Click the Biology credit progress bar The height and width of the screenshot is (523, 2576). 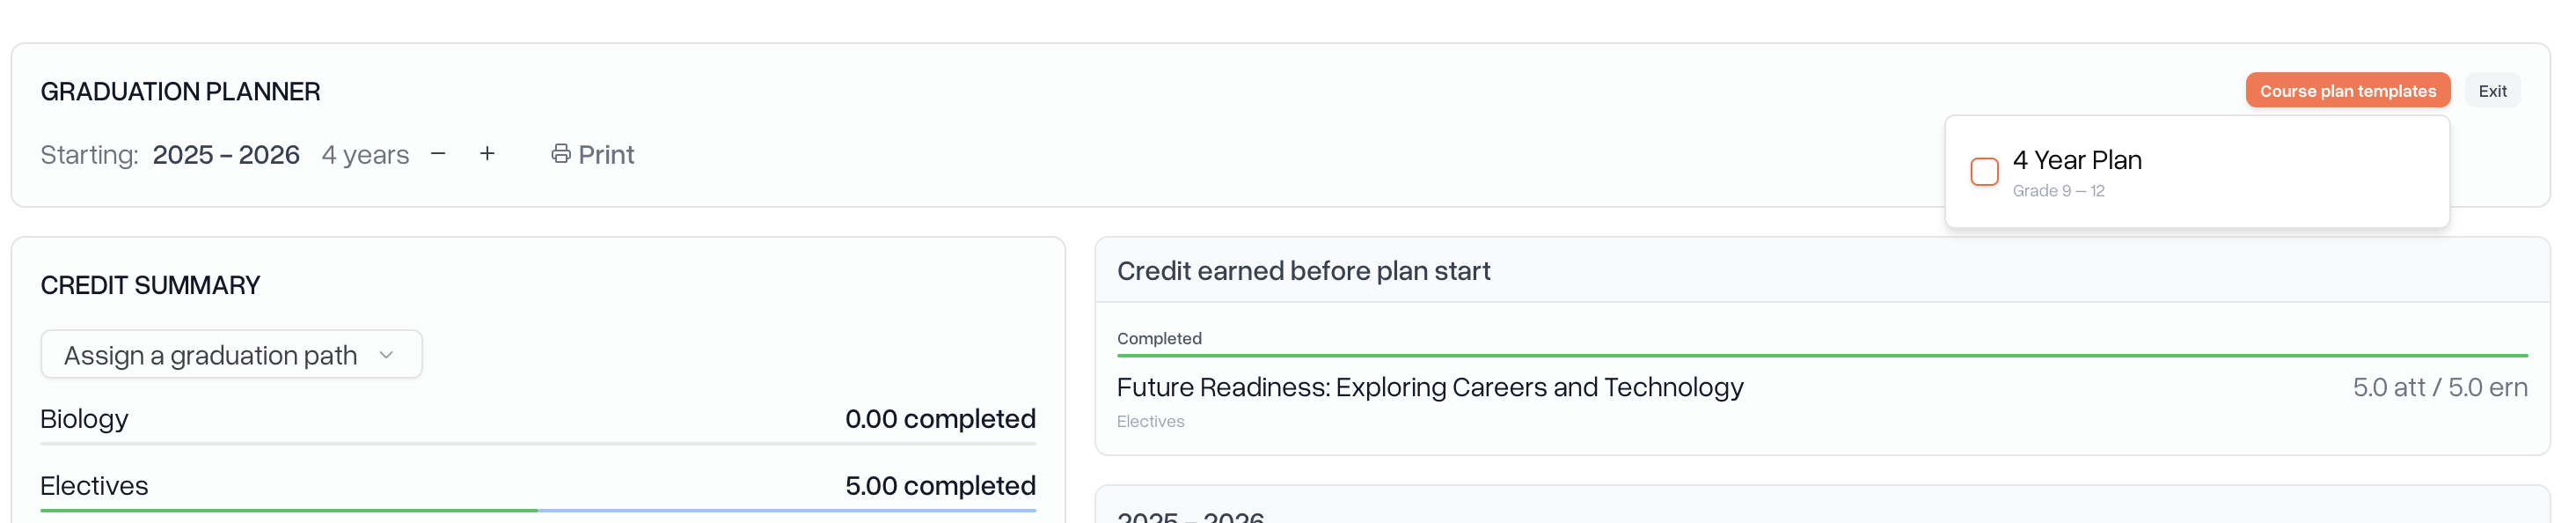(538, 443)
